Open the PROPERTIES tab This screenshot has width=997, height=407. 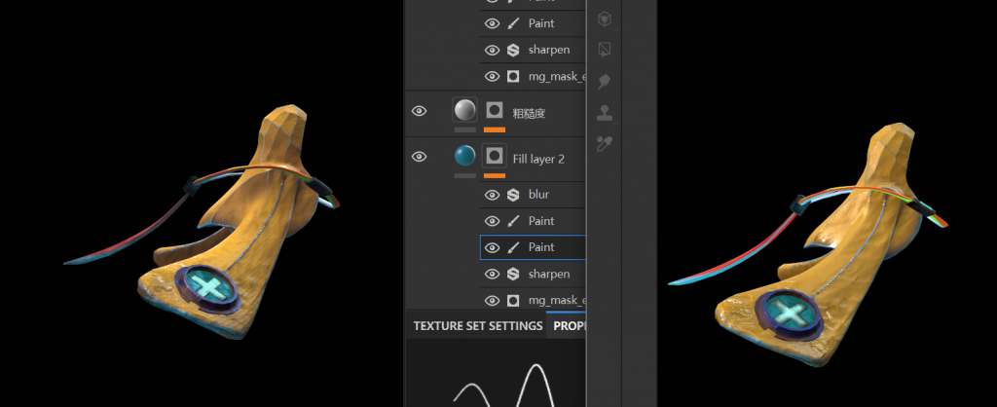569,326
